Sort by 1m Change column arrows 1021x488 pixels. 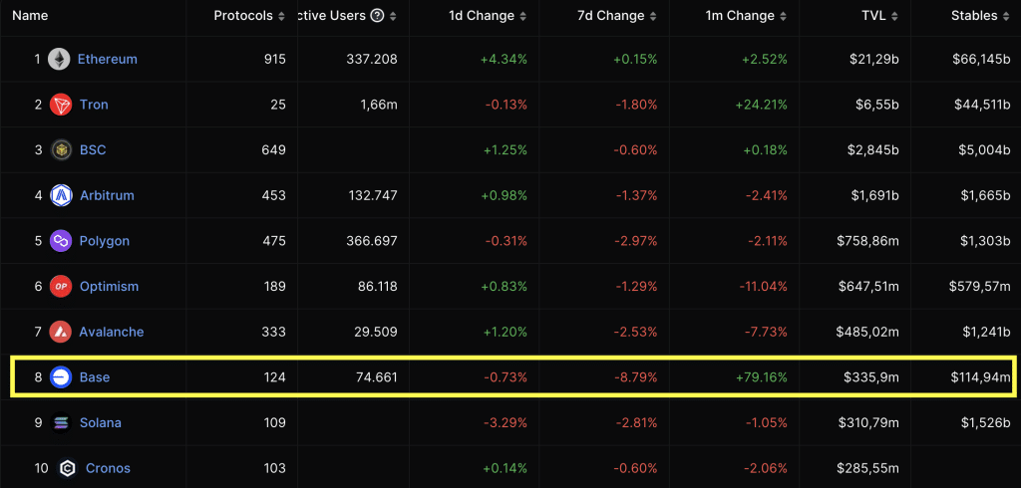point(785,16)
